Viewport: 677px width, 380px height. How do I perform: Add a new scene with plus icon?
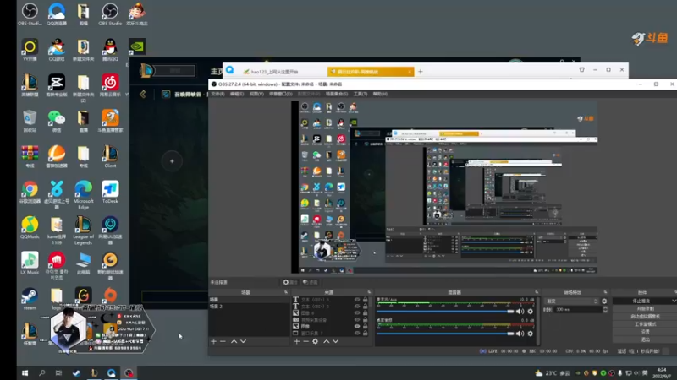point(214,341)
